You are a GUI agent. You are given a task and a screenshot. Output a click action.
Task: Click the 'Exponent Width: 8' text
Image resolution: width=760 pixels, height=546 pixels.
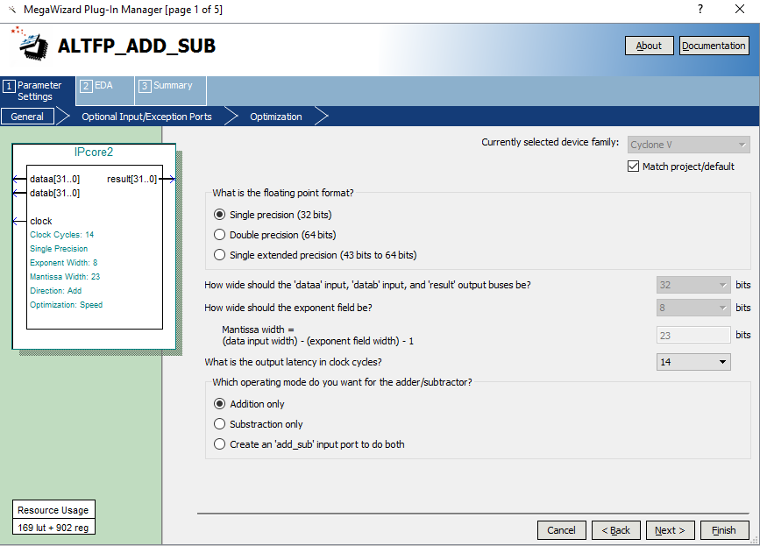63,263
